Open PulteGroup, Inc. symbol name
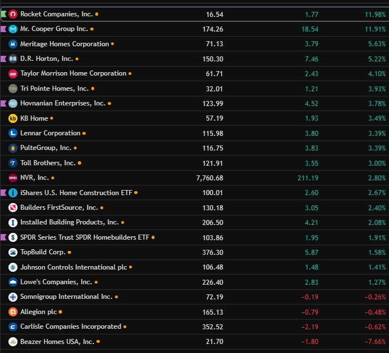The height and width of the screenshot is (353, 389). pos(46,148)
